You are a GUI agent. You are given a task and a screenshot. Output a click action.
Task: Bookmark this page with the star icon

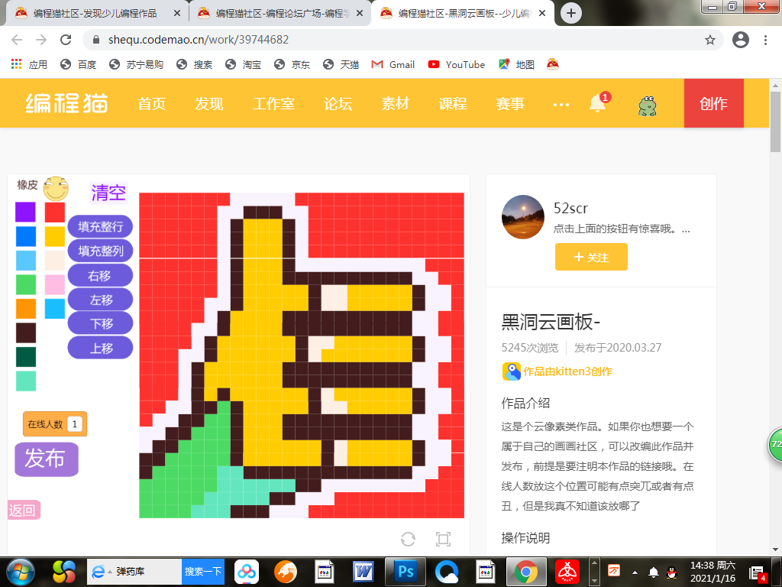pos(710,40)
